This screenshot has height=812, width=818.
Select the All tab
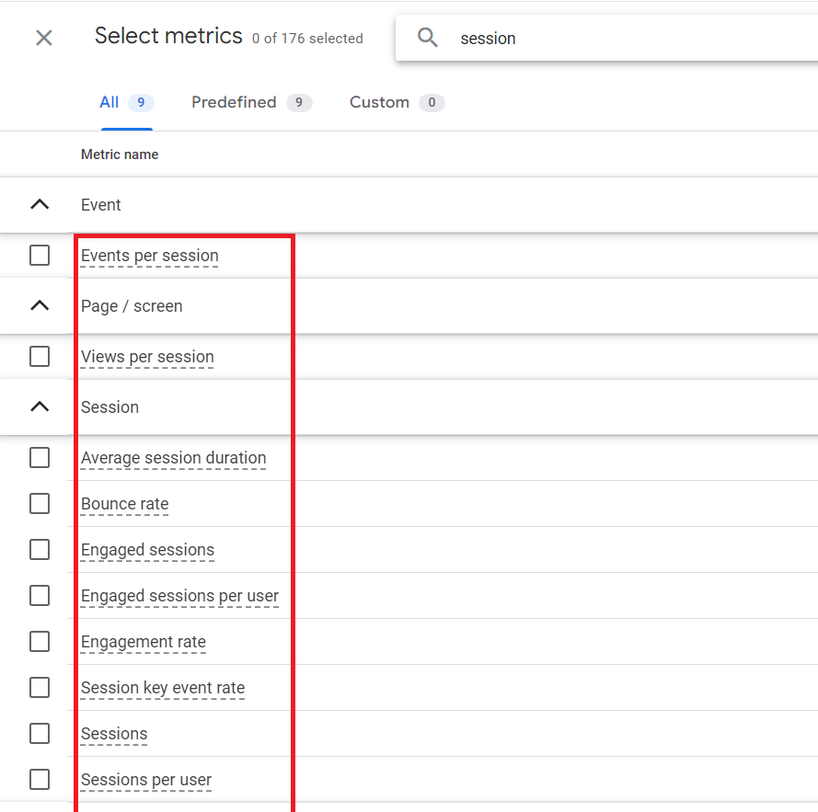point(127,102)
